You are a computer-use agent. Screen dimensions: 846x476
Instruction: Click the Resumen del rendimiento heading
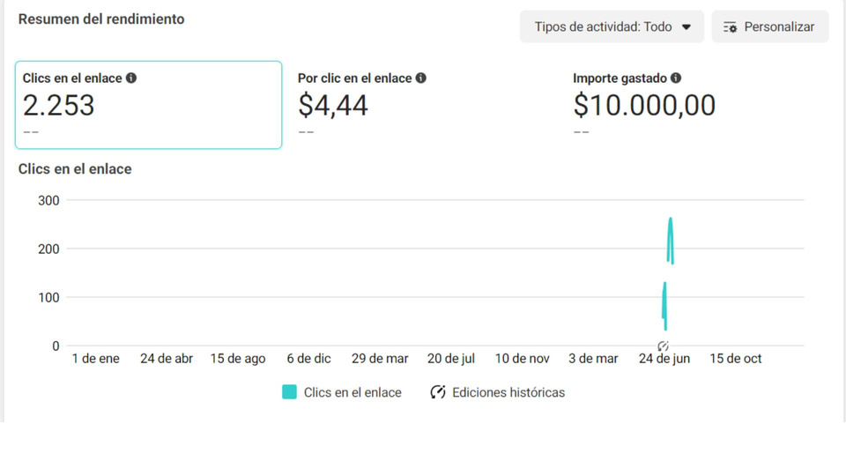tap(101, 19)
